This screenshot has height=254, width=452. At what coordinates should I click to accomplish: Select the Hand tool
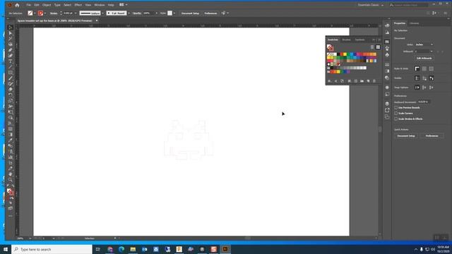point(11,174)
